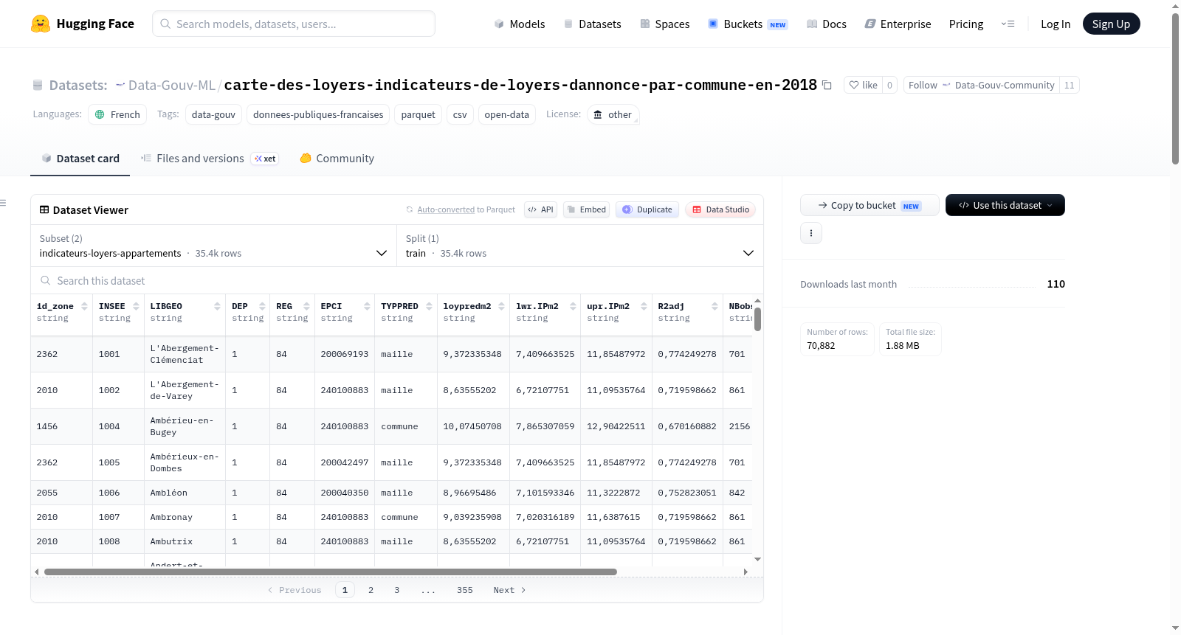Open the Dataset card tab
The width and height of the screenshot is (1181, 635).
click(80, 159)
